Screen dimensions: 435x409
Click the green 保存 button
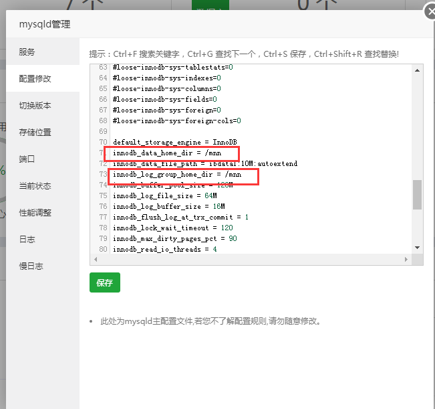[105, 282]
